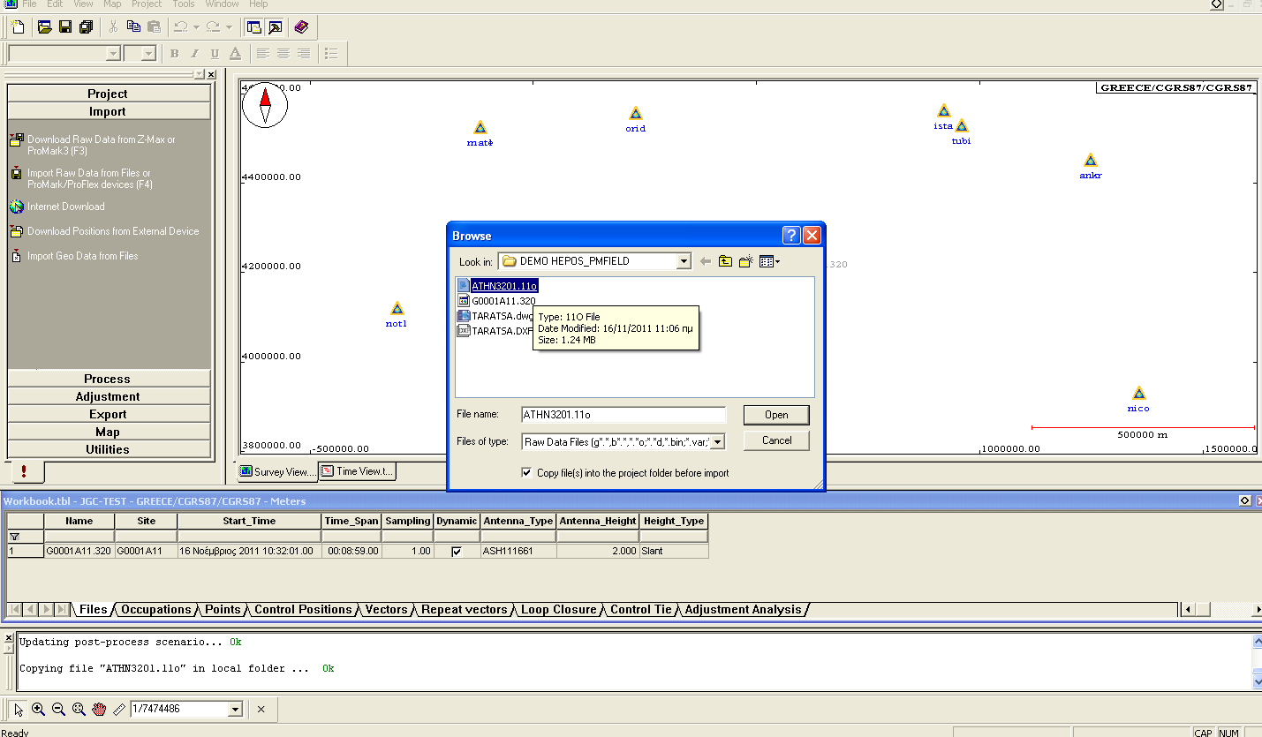Cut selection with the scissors icon
The height and width of the screenshot is (737, 1262).
[113, 27]
